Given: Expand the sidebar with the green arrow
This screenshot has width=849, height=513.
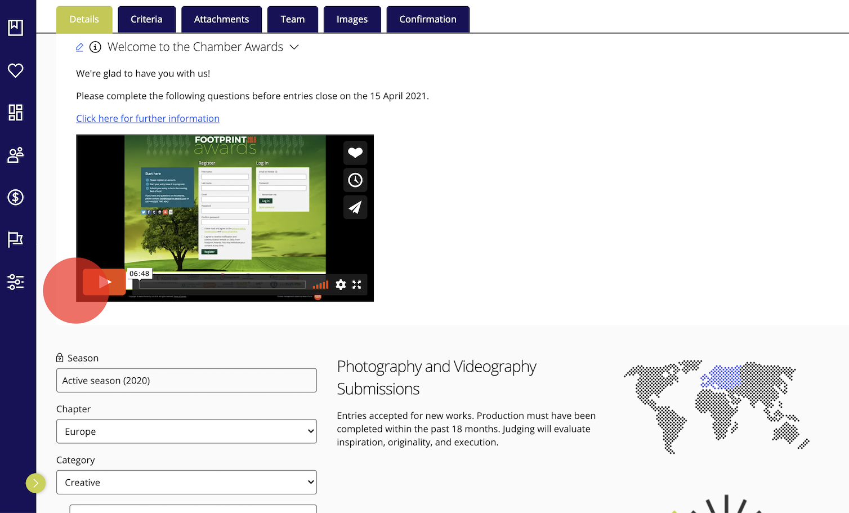Looking at the screenshot, I should 35,483.
